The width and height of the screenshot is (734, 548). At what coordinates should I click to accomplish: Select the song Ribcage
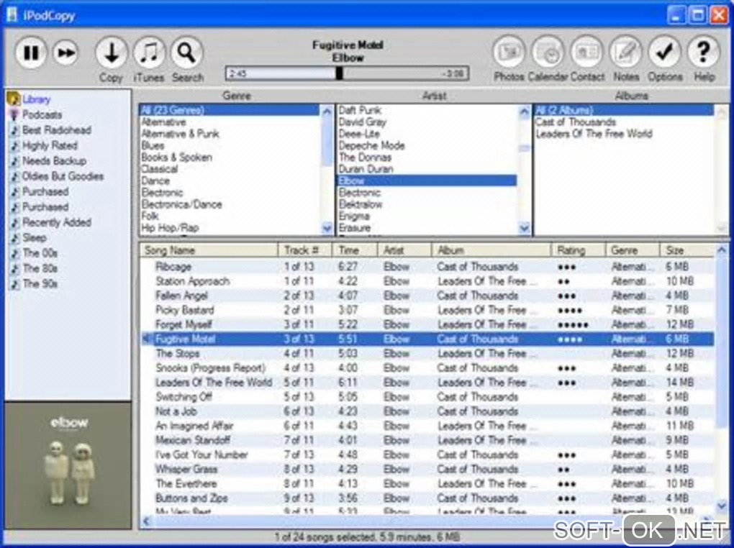click(x=427, y=267)
